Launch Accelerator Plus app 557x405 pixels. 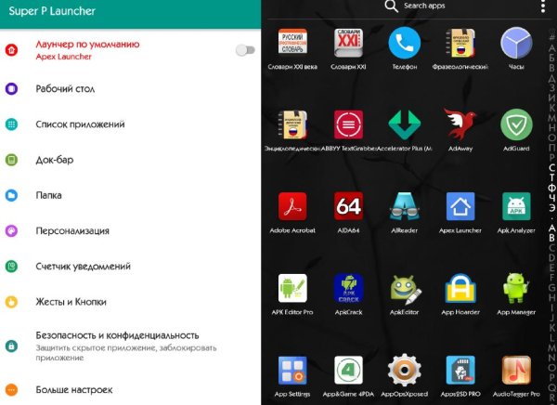tap(404, 130)
